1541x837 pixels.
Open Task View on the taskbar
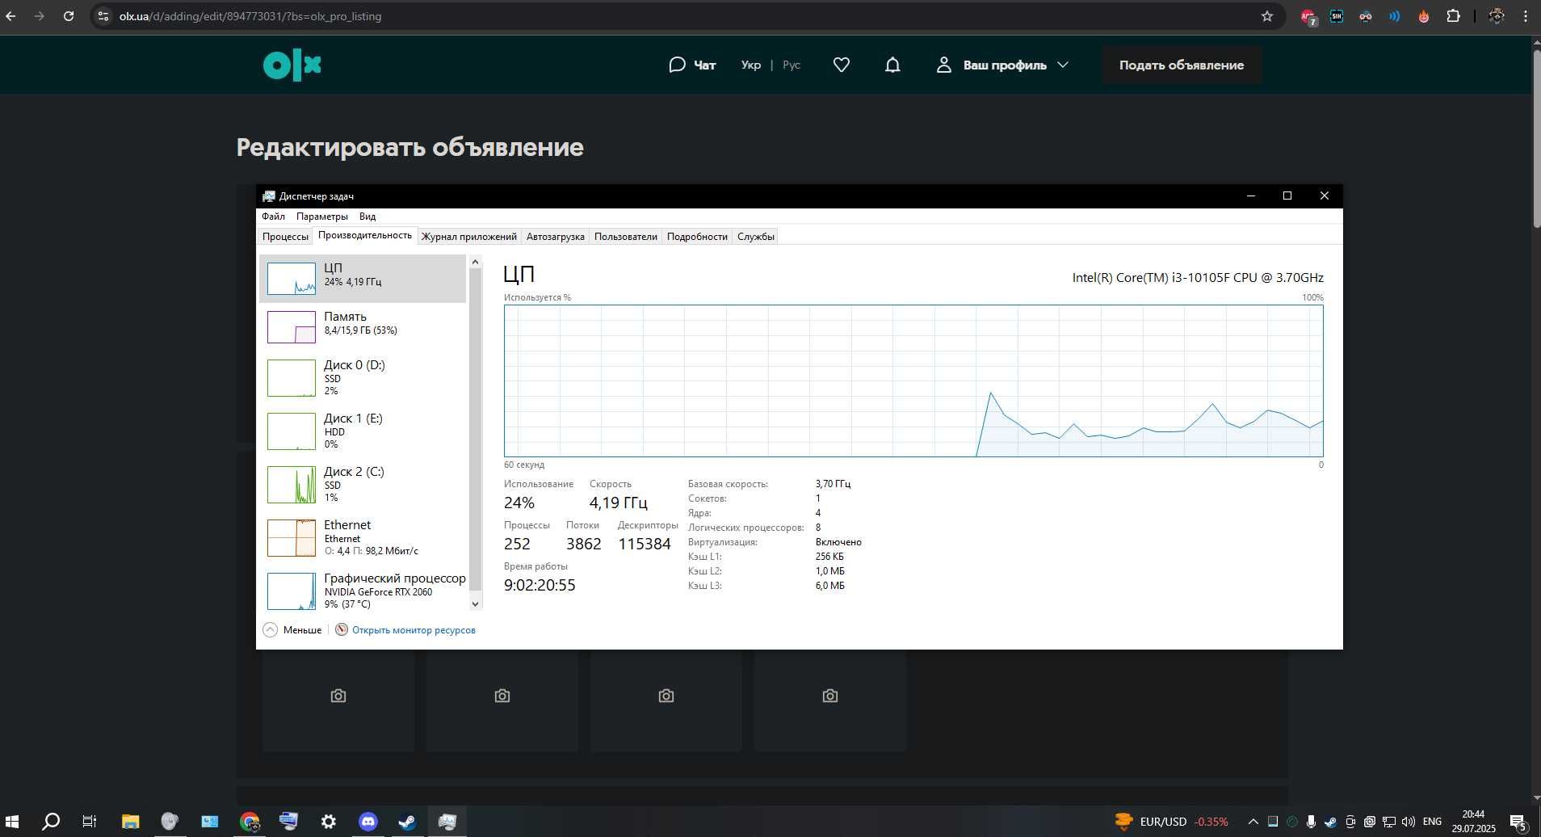coord(90,822)
